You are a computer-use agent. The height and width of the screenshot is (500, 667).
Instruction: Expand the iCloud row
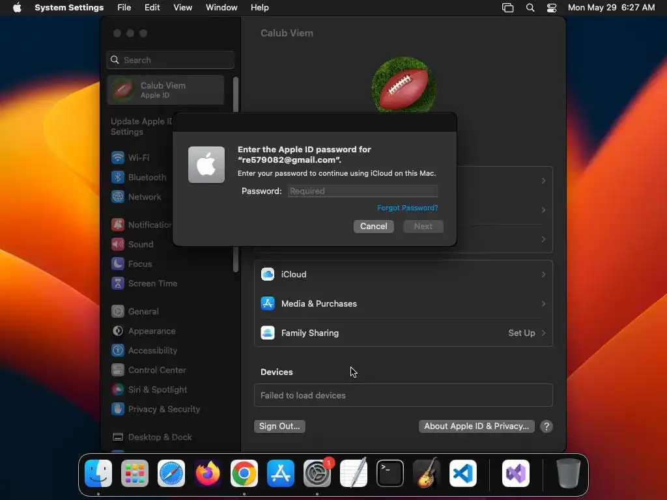click(x=403, y=275)
